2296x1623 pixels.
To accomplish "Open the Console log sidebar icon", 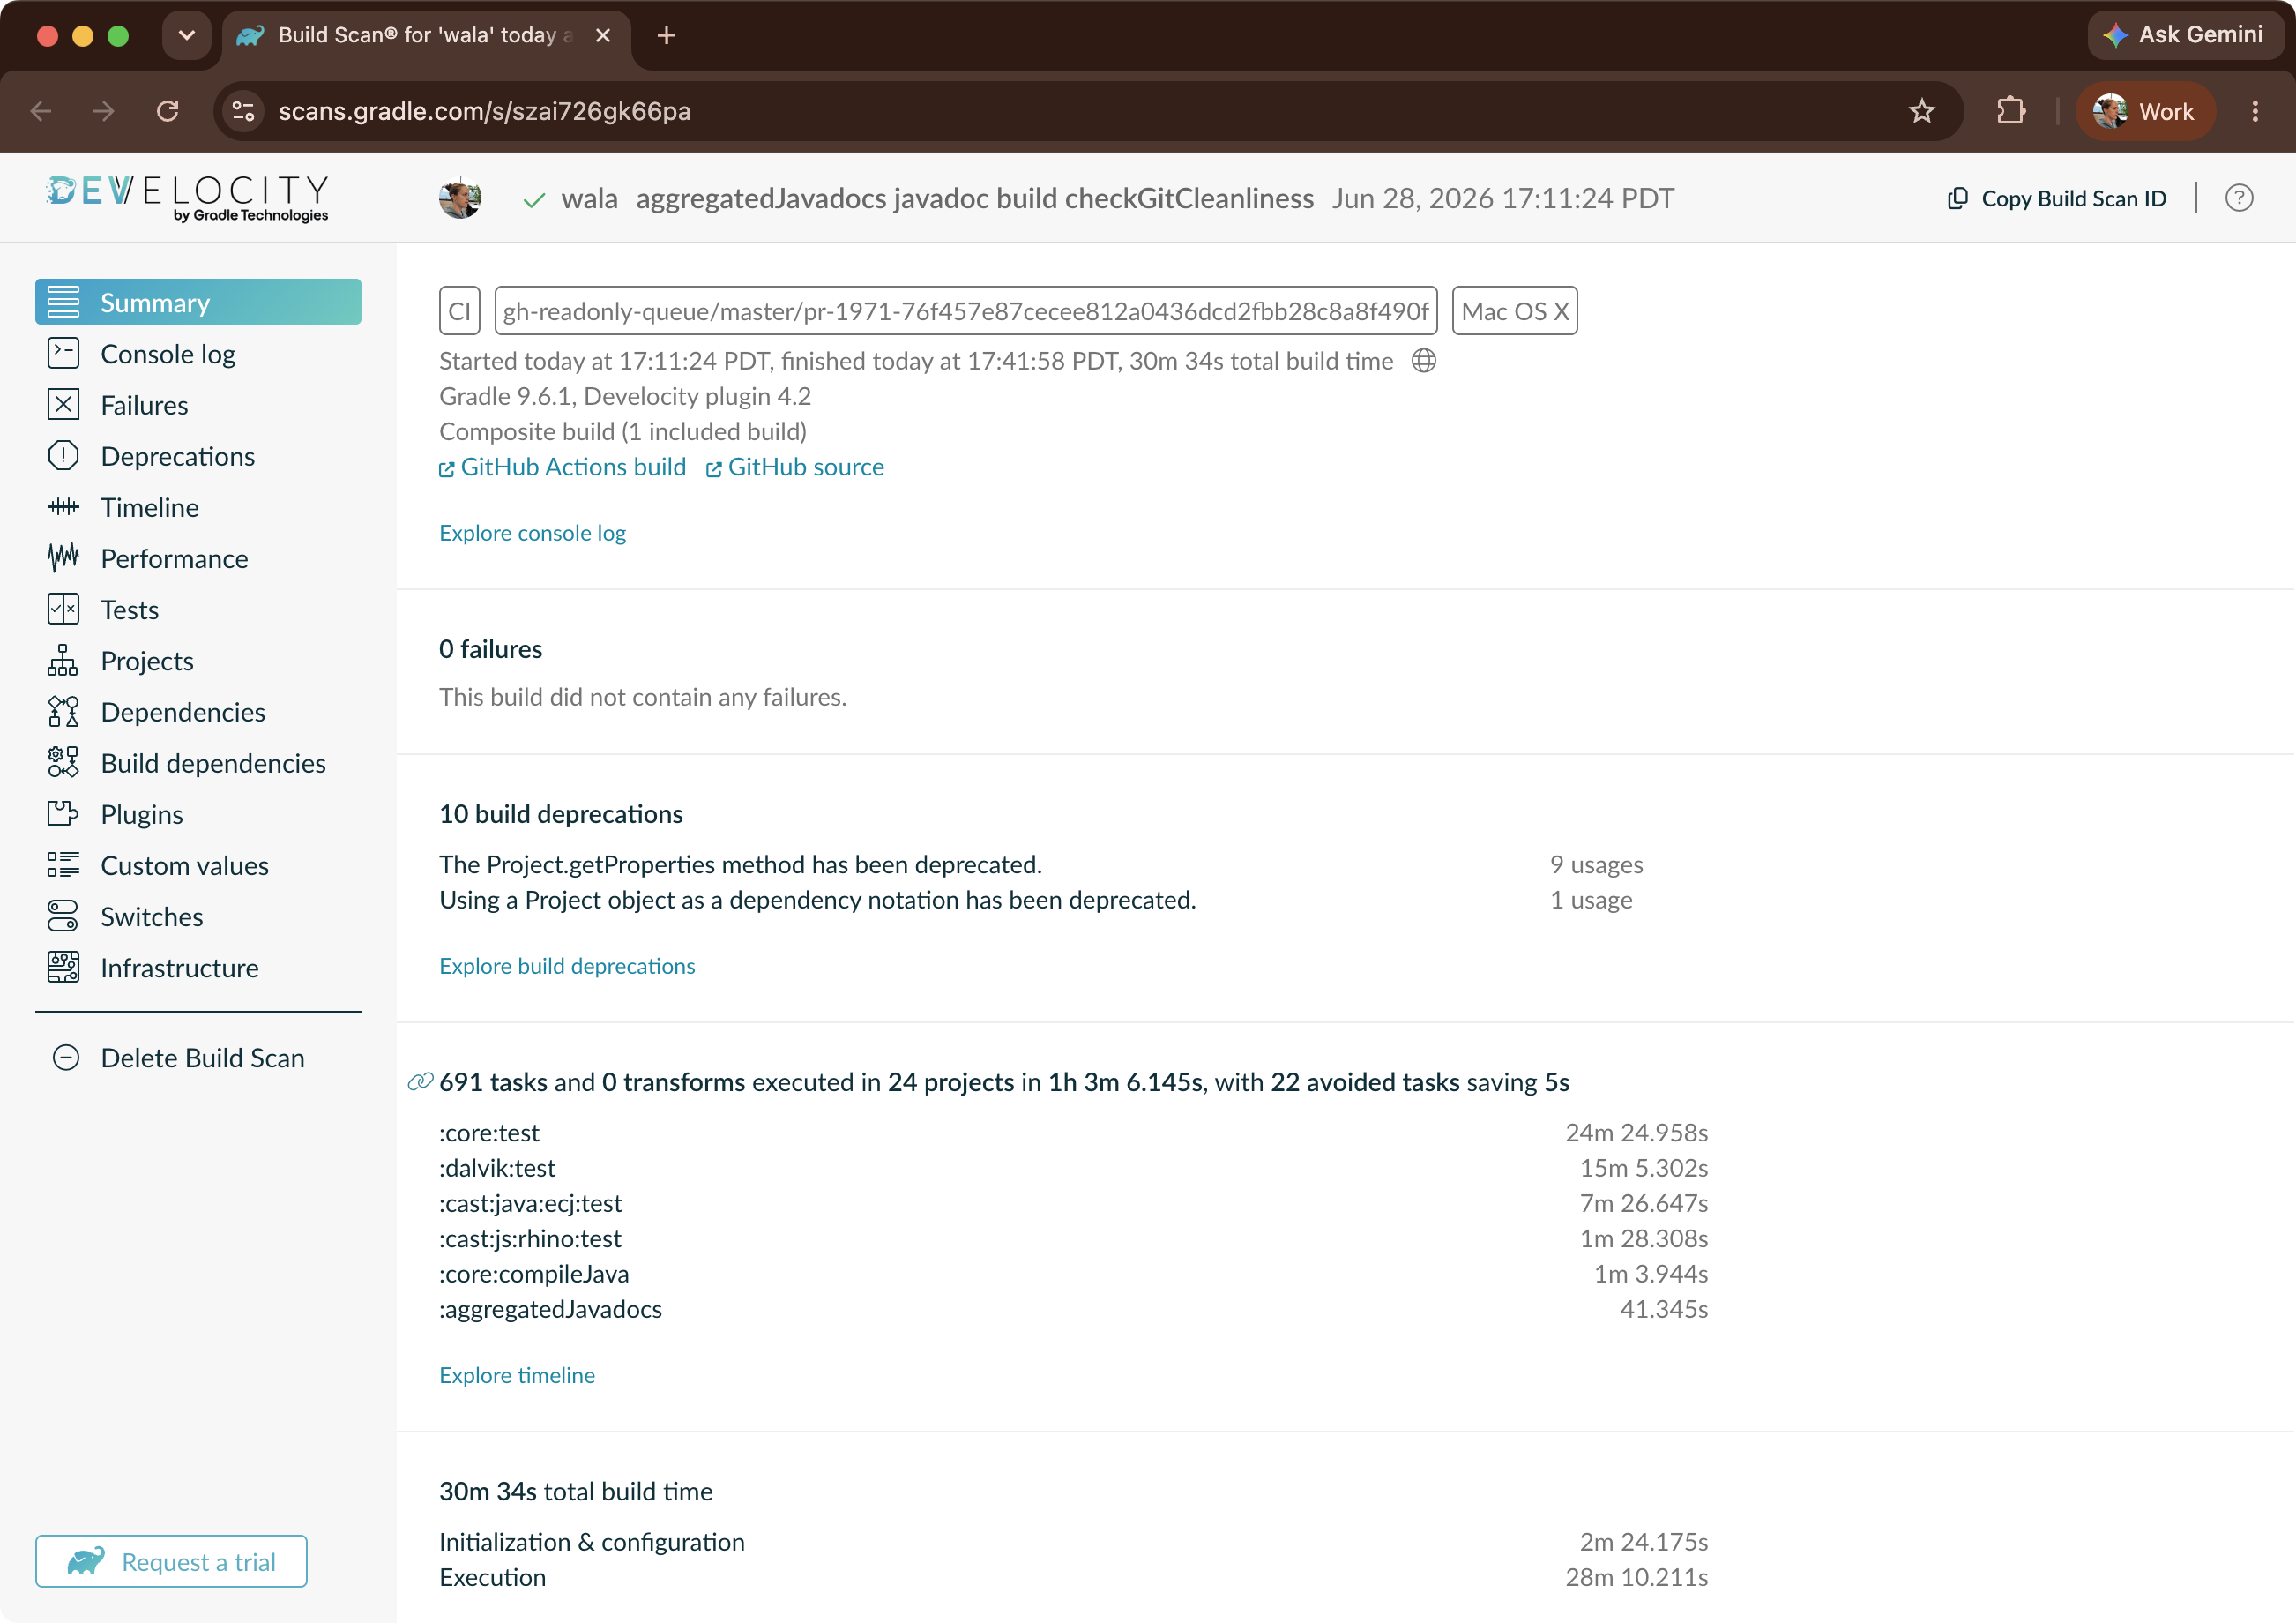I will tap(63, 353).
